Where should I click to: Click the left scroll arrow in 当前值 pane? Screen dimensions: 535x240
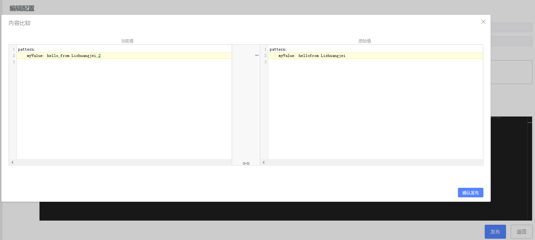12,162
